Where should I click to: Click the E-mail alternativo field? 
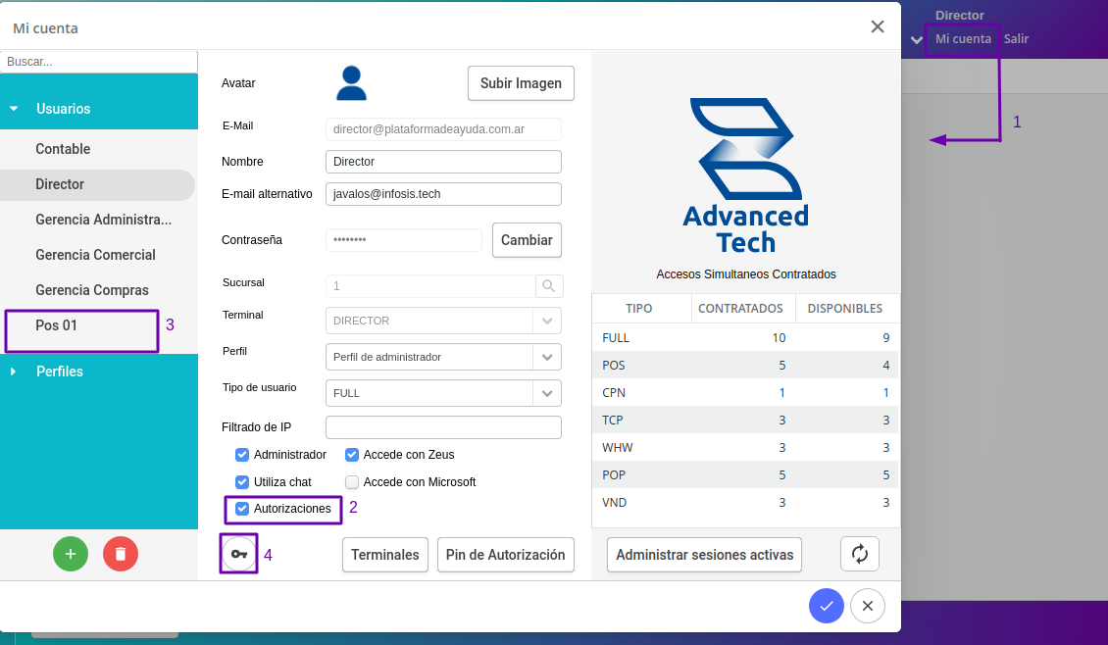click(x=443, y=194)
